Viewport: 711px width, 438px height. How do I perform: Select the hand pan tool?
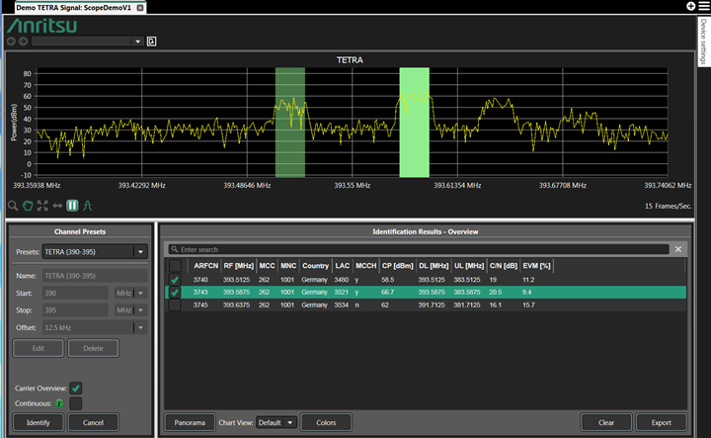(x=28, y=206)
